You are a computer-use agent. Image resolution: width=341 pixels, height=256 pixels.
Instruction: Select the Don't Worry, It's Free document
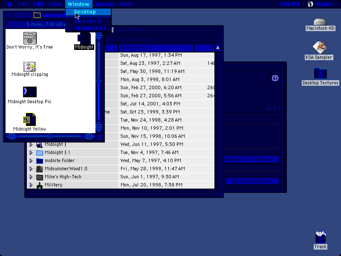30,38
